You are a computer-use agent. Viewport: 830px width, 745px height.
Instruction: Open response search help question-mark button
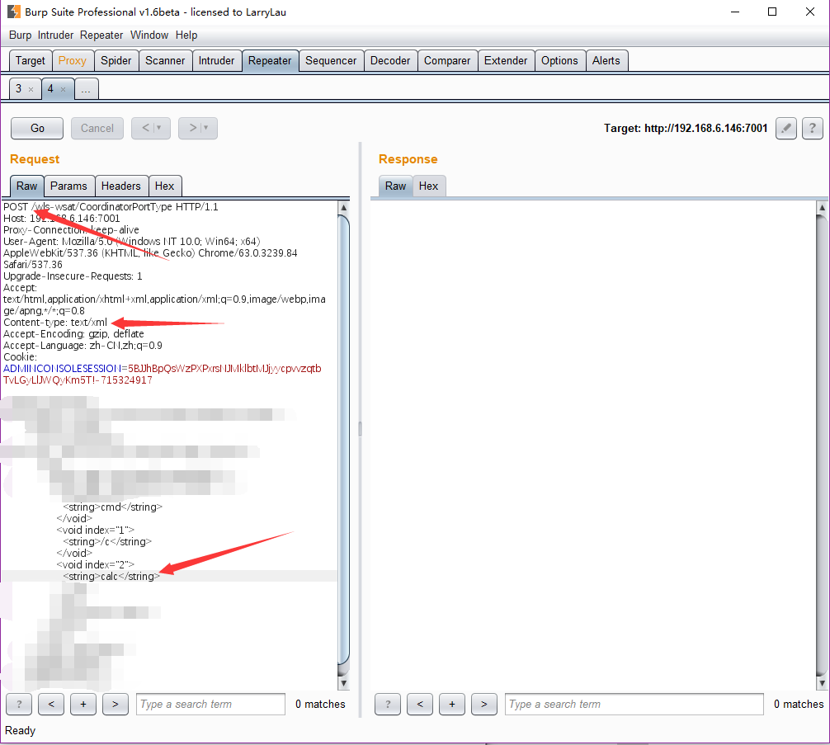click(388, 705)
